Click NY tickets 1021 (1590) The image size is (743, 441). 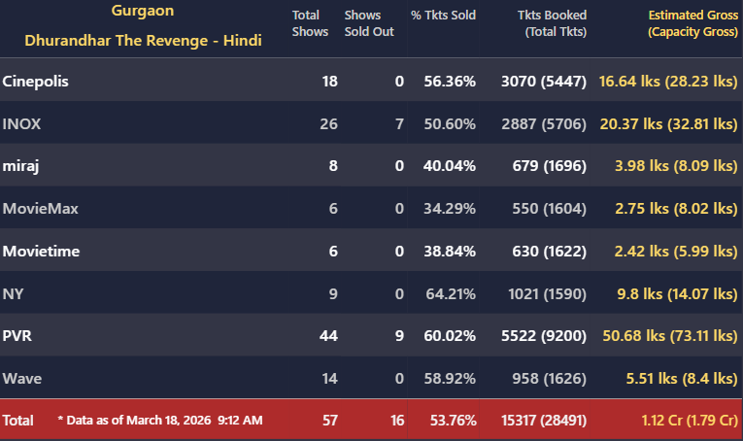pos(548,294)
